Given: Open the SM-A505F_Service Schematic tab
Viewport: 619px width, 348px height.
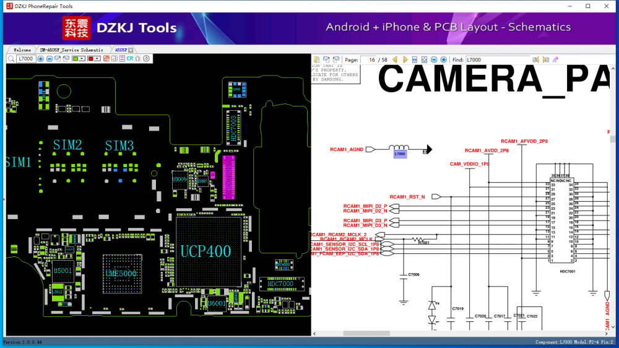Looking at the screenshot, I should (71, 50).
